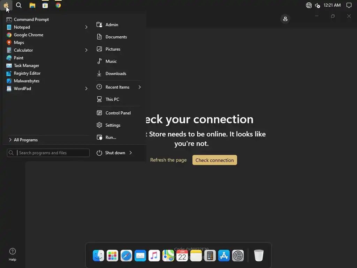Minimize the Microsoft Store window
This screenshot has height=268, width=357.
point(317,16)
